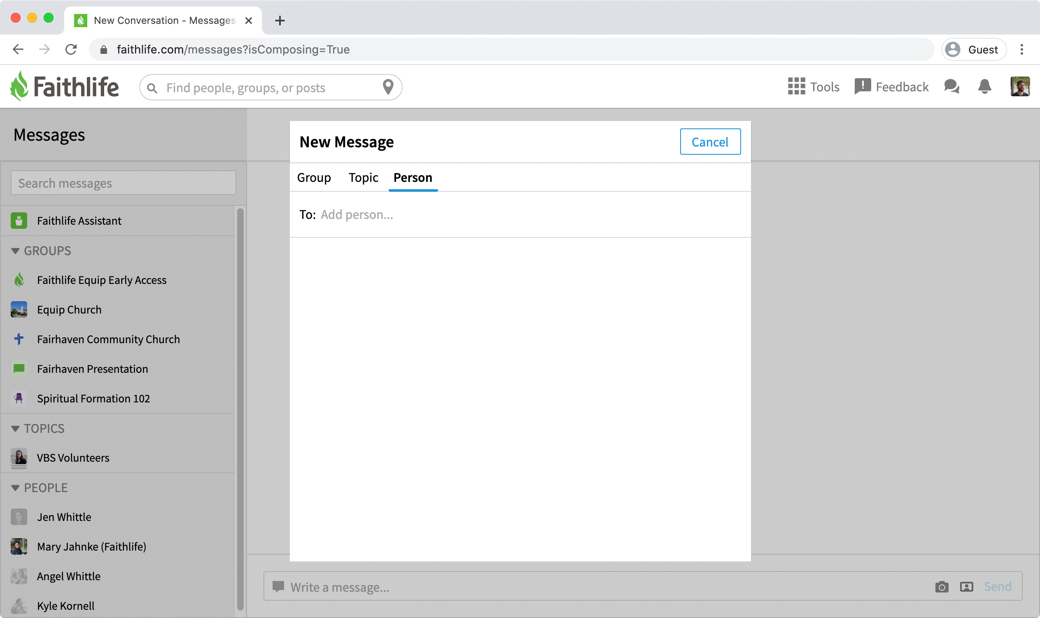
Task: Open the messages chat bubbles icon
Action: (x=951, y=87)
